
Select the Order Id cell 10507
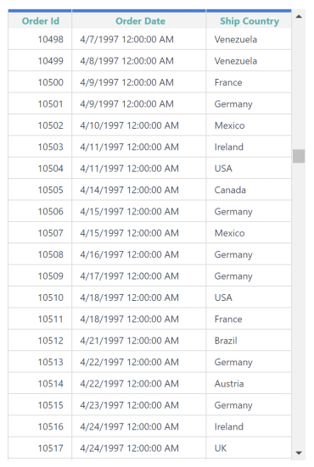click(x=40, y=233)
